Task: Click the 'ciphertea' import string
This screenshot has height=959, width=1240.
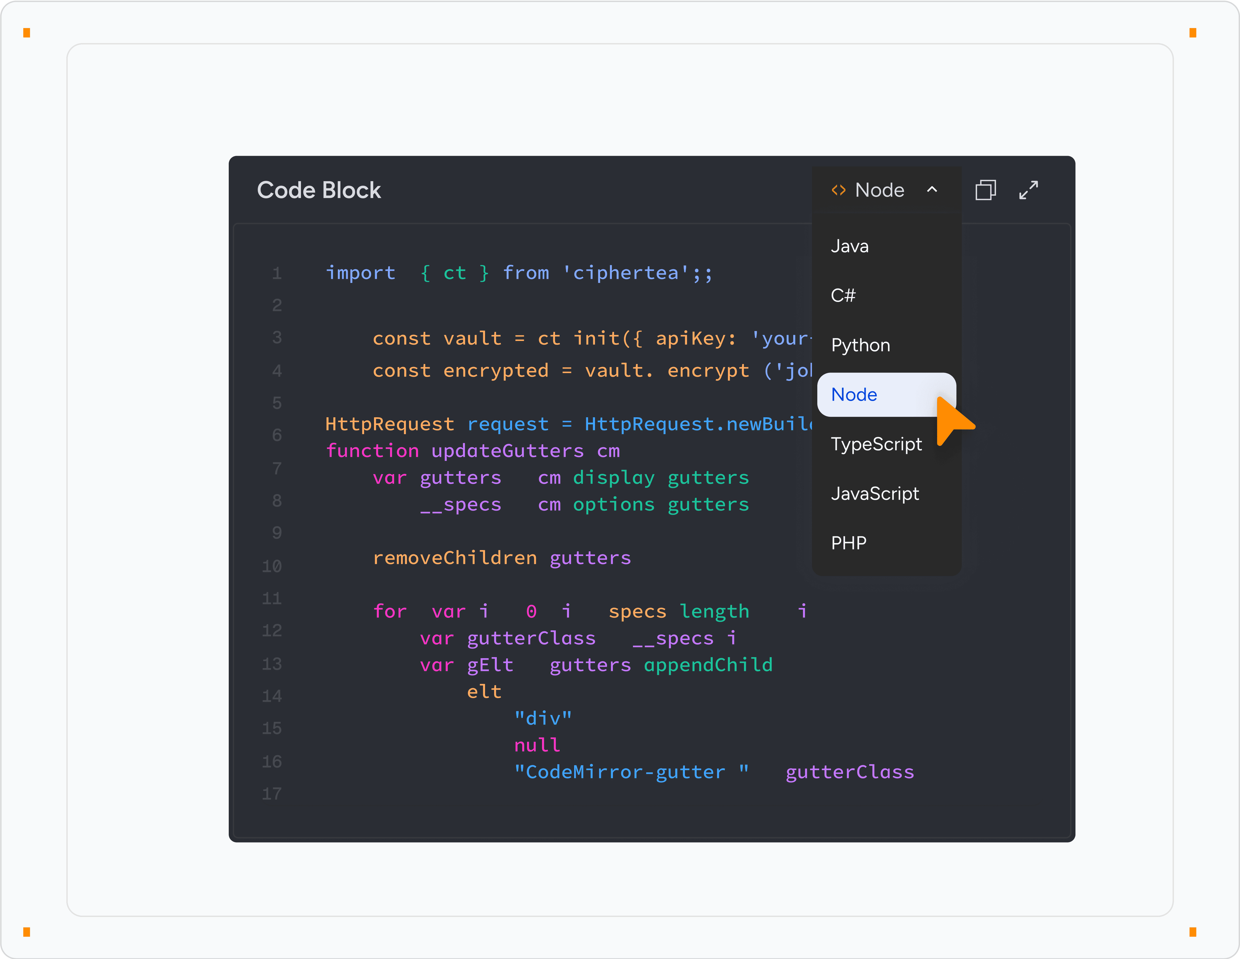Action: [625, 273]
